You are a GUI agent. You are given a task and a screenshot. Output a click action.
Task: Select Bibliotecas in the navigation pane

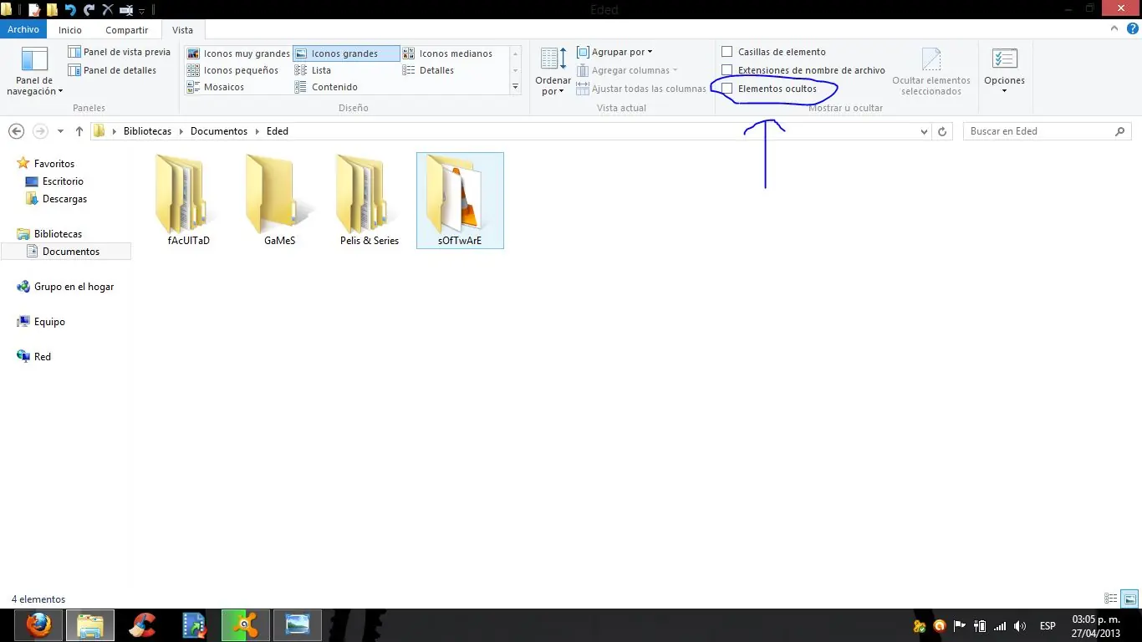coord(58,234)
